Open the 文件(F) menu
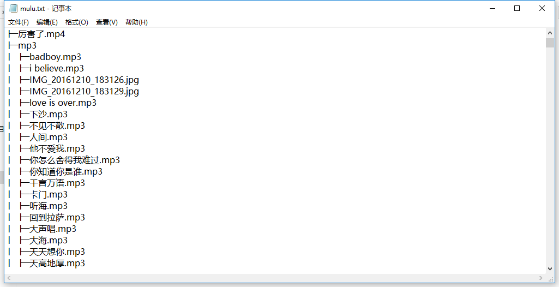 [18, 22]
